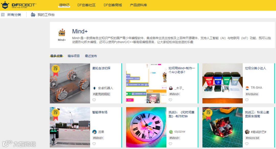The image size is (276, 149).
Task: Open parking lot gate thumbnail
Action: coord(70,127)
